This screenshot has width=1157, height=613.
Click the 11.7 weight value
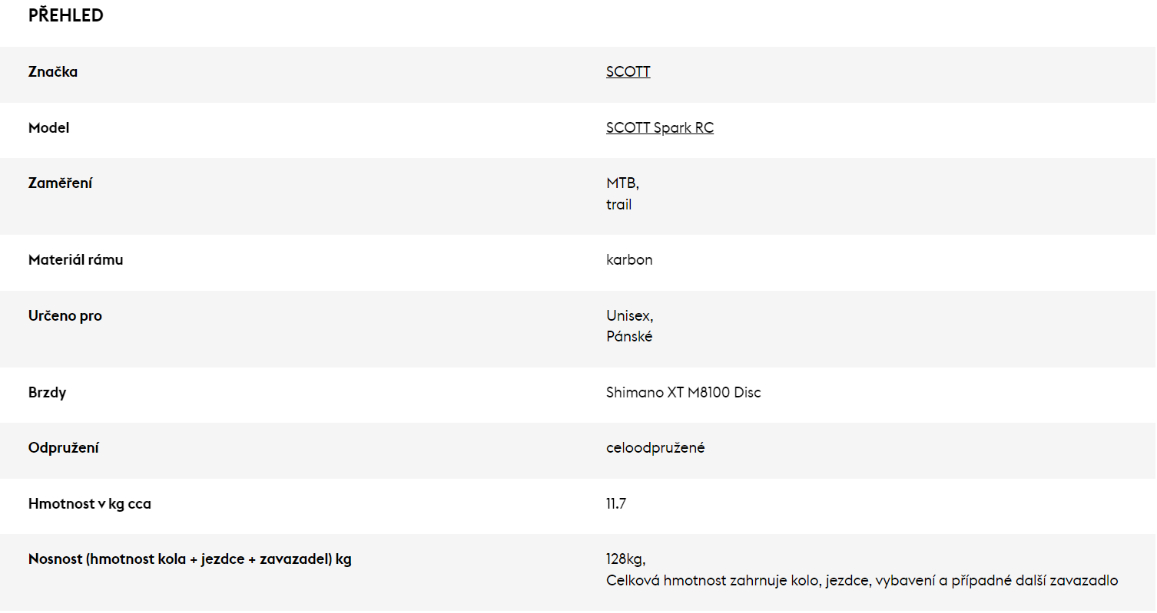(616, 504)
